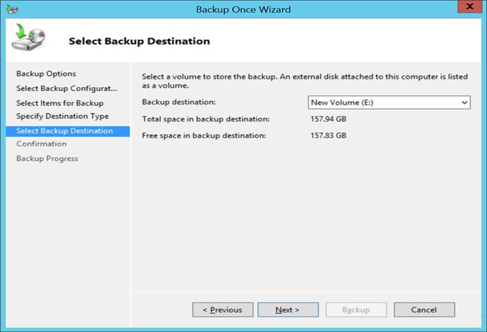Open the Backup destination dropdown arrow
Image resolution: width=487 pixels, height=332 pixels.
pyautogui.click(x=464, y=102)
